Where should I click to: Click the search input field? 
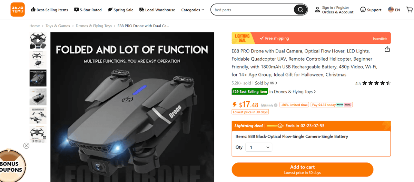(x=252, y=10)
